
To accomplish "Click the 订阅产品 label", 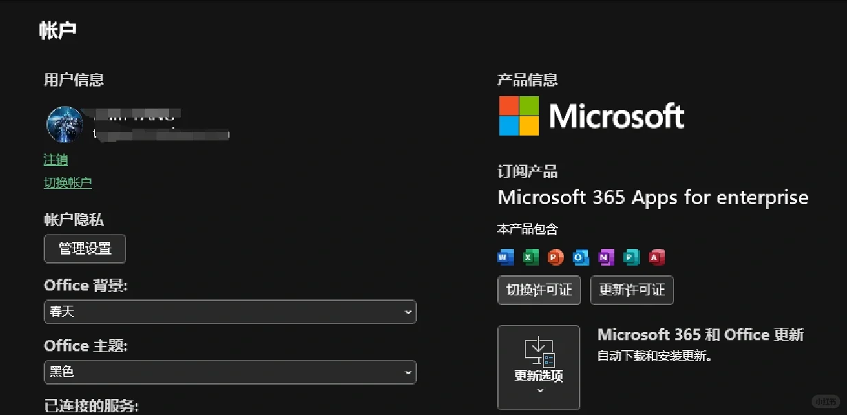I will tap(528, 172).
